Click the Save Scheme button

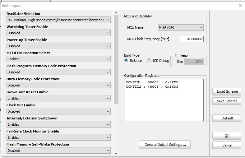pyautogui.click(x=227, y=101)
